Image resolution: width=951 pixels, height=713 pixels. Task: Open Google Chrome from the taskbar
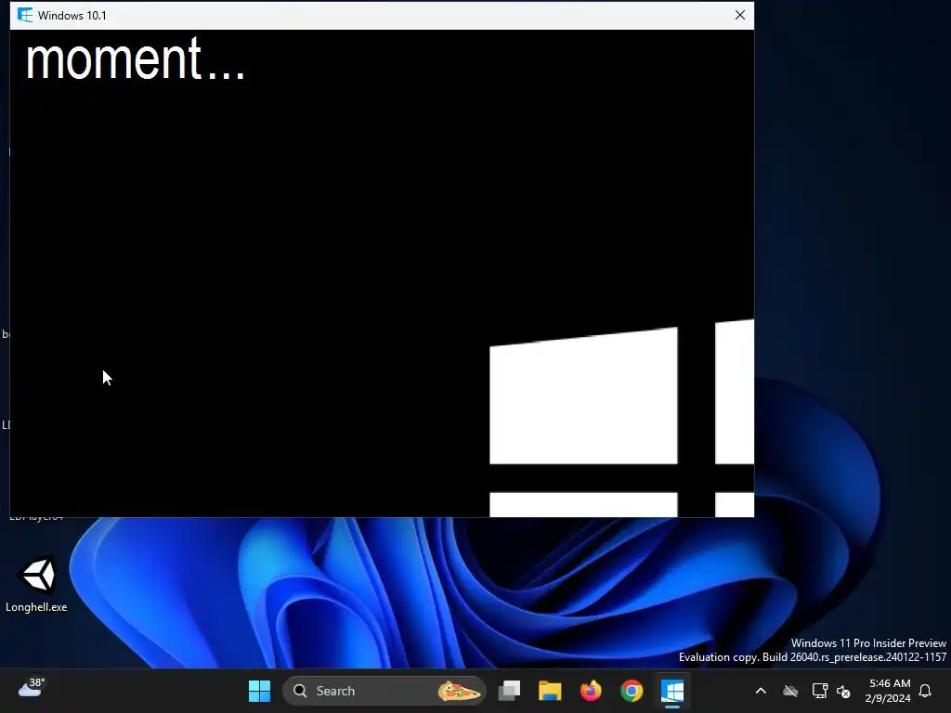click(x=632, y=691)
